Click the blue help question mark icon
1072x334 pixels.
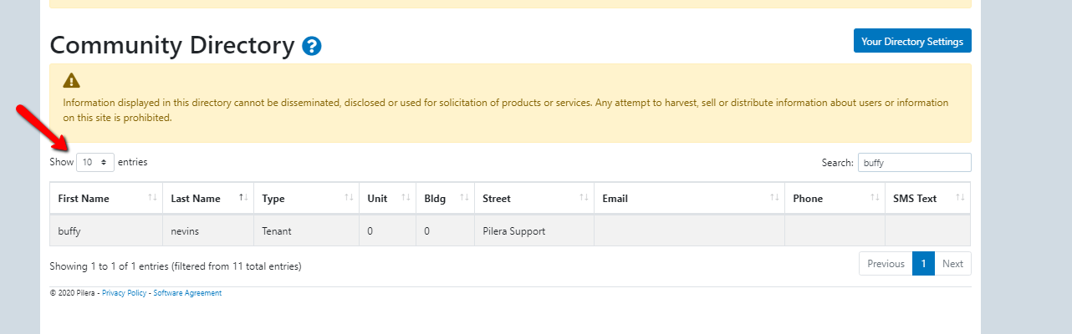(x=312, y=47)
